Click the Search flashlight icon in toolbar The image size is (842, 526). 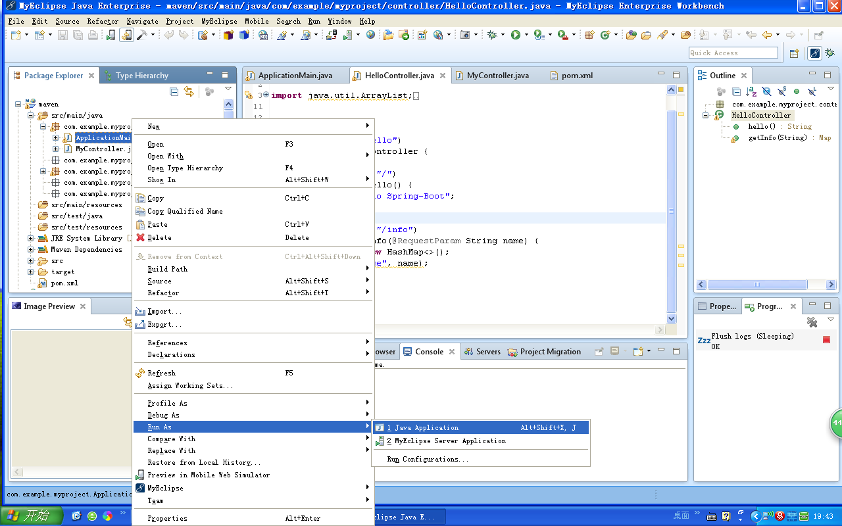point(662,35)
